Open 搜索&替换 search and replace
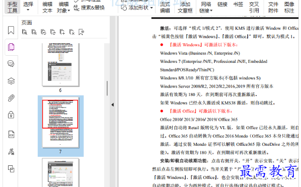Screen dimensions: 301x187 [89, 8]
